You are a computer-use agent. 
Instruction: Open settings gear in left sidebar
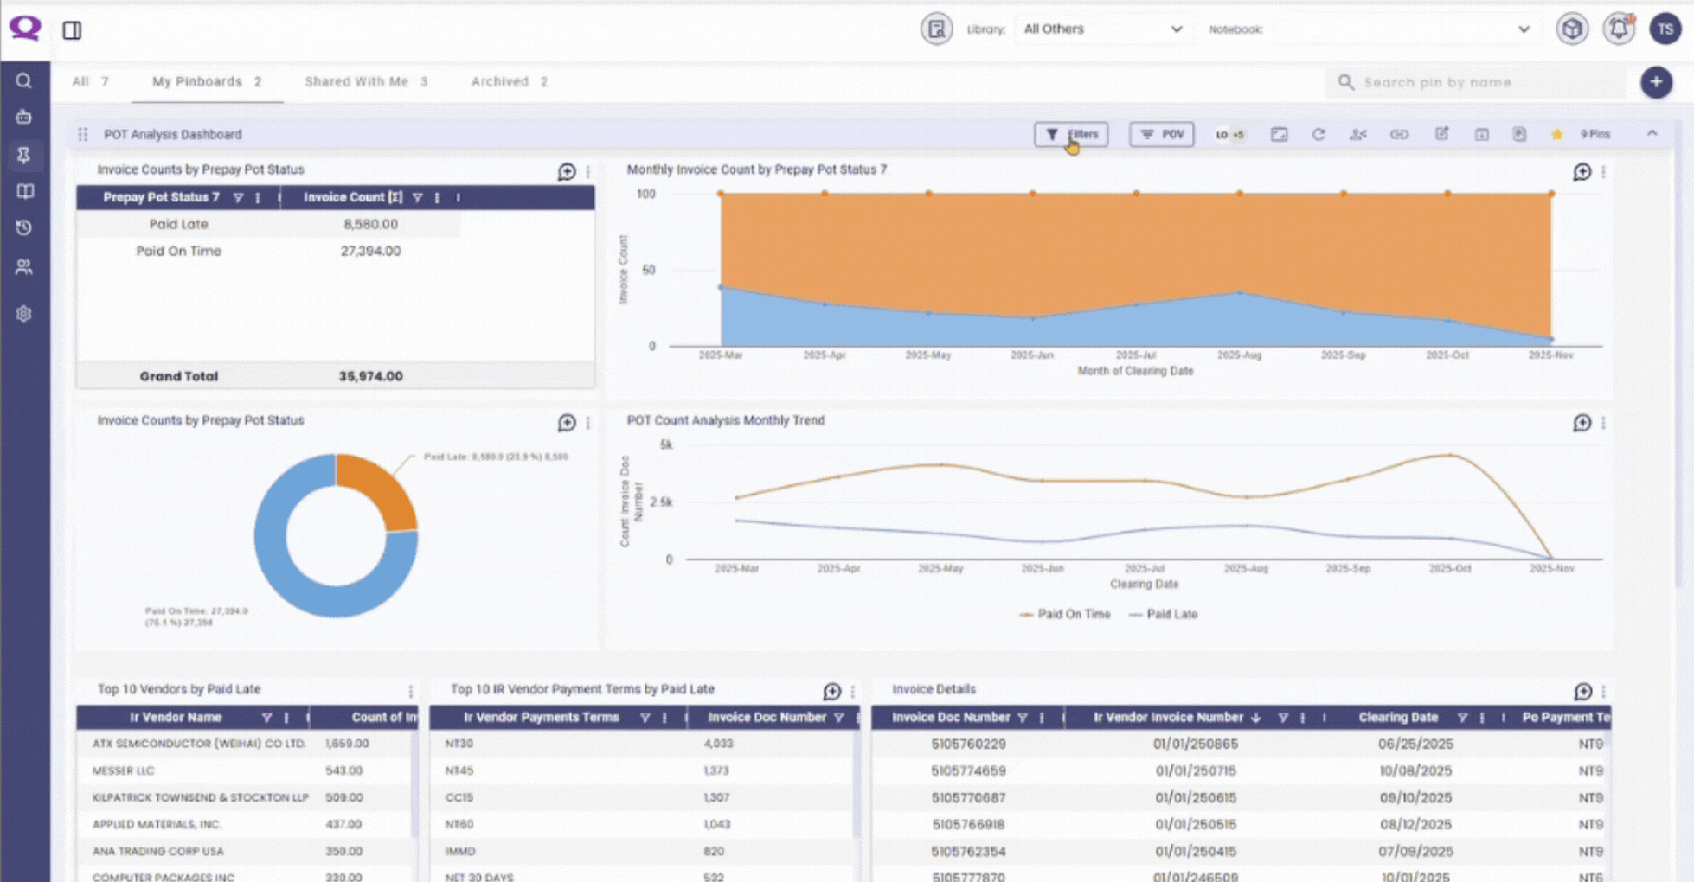click(x=24, y=314)
